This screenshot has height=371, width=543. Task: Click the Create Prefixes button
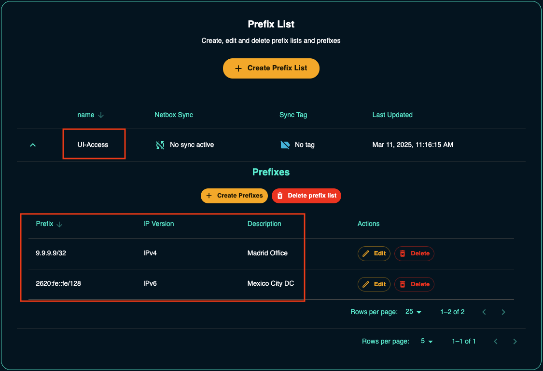(234, 196)
